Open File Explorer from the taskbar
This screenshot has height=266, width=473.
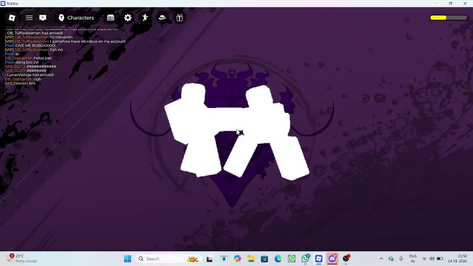click(251, 259)
